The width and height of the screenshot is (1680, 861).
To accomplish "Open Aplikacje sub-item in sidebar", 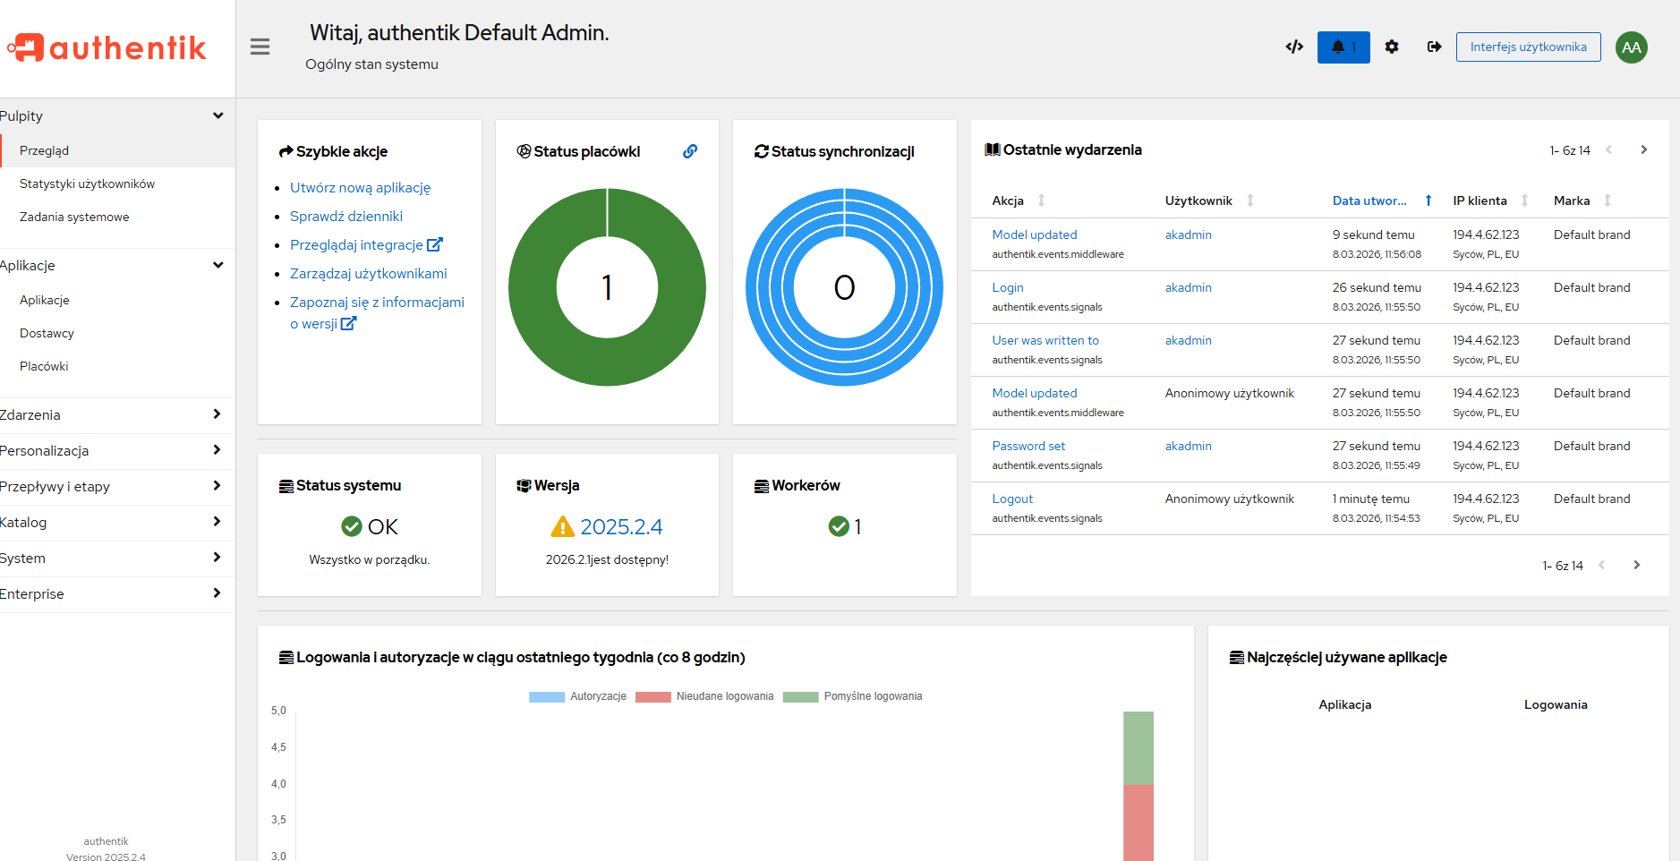I will 117,300.
